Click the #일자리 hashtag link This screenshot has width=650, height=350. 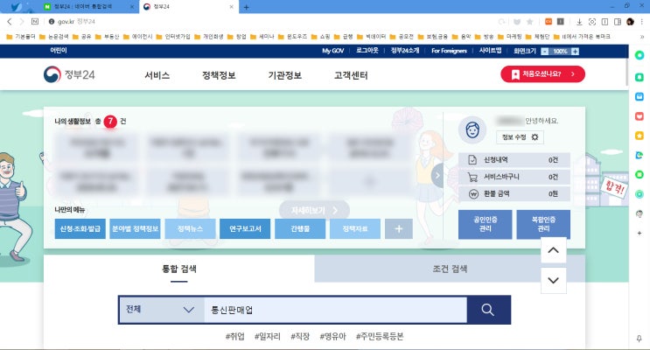pyautogui.click(x=268, y=336)
